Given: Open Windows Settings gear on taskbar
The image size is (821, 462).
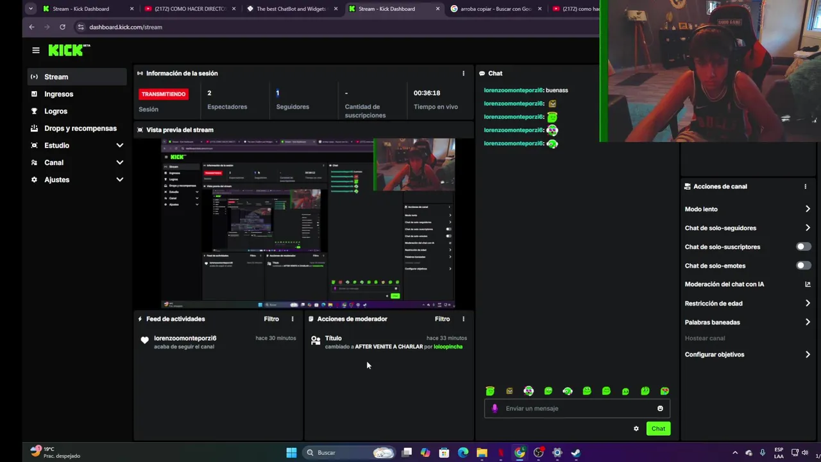Looking at the screenshot, I should (557, 452).
